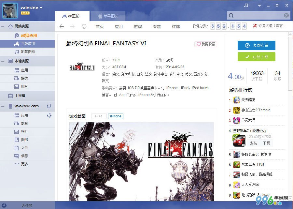Open 媒体 under 本地资源
Image resolution: width=293 pixels, height=209 pixels.
[x=27, y=78]
